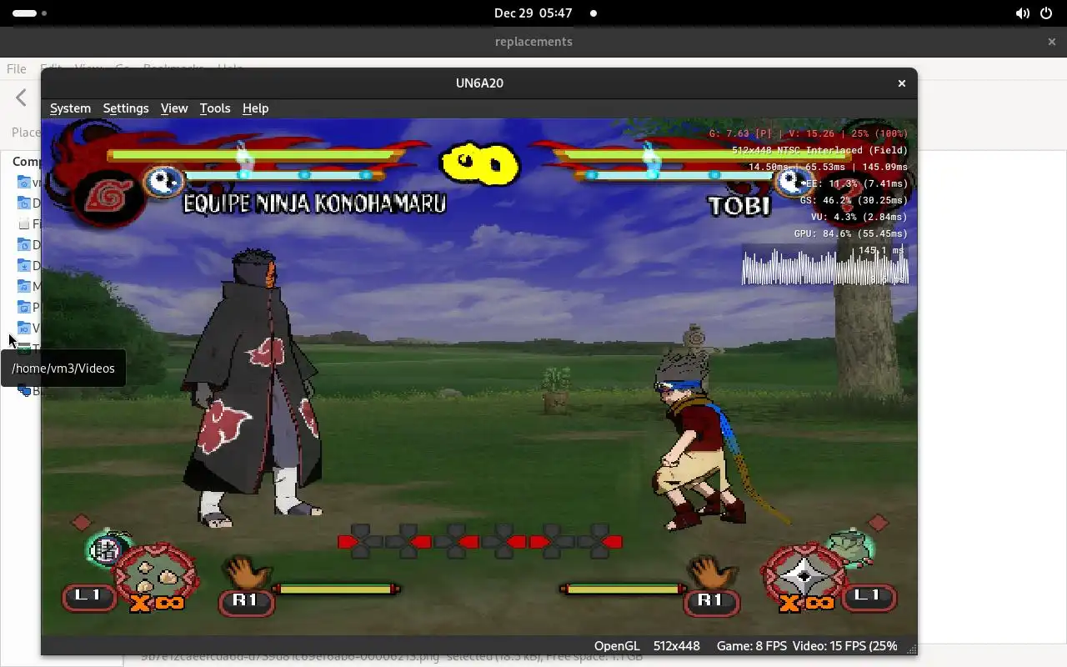Go back with the file manager back arrow
The height and width of the screenshot is (667, 1067).
22,98
